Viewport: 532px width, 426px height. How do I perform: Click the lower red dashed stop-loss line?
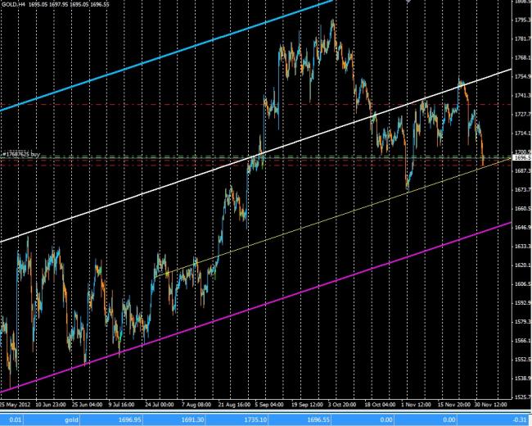pyautogui.click(x=255, y=165)
